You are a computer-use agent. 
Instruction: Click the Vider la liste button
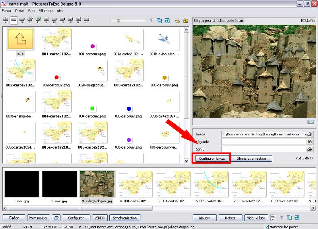[256, 218]
